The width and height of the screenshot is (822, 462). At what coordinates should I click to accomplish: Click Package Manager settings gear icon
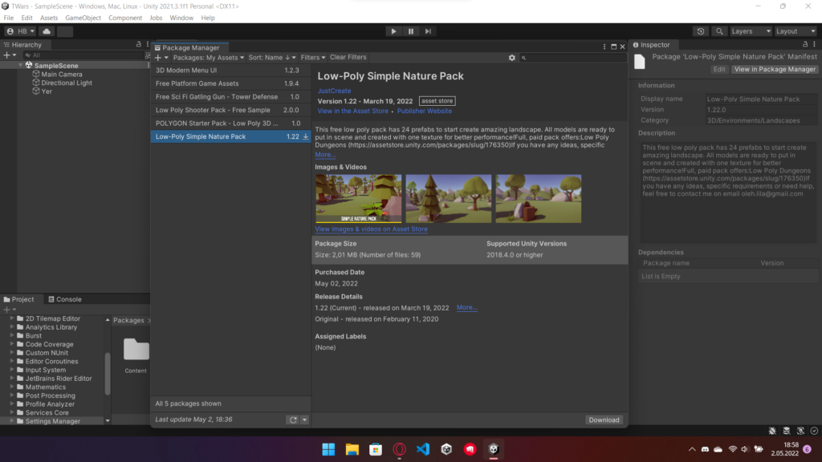pyautogui.click(x=512, y=58)
